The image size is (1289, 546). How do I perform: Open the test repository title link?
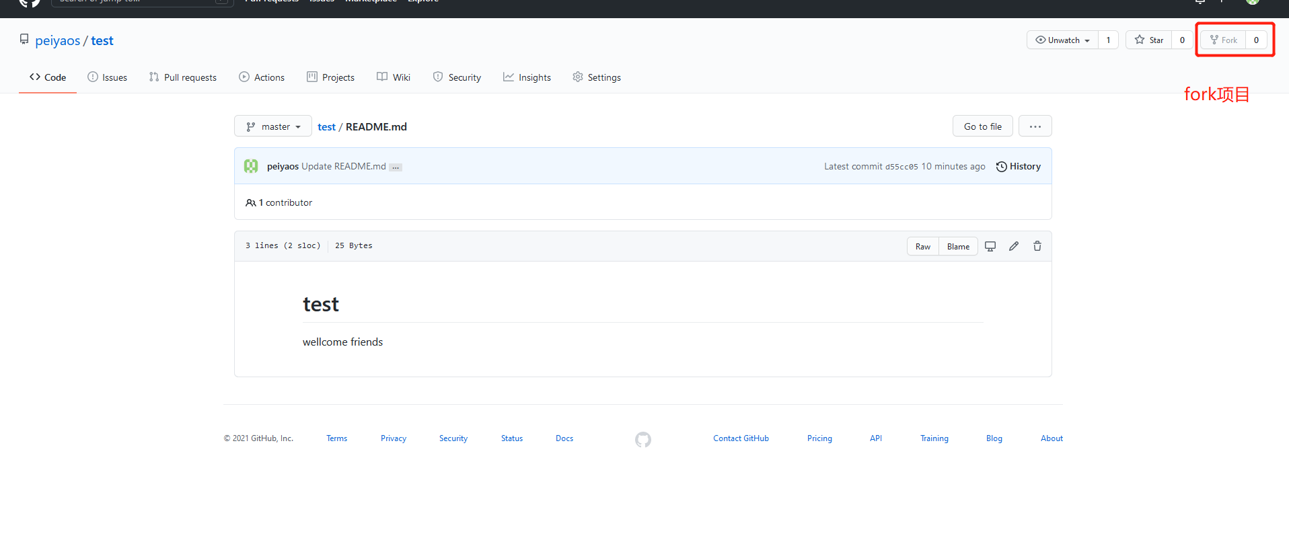coord(102,40)
